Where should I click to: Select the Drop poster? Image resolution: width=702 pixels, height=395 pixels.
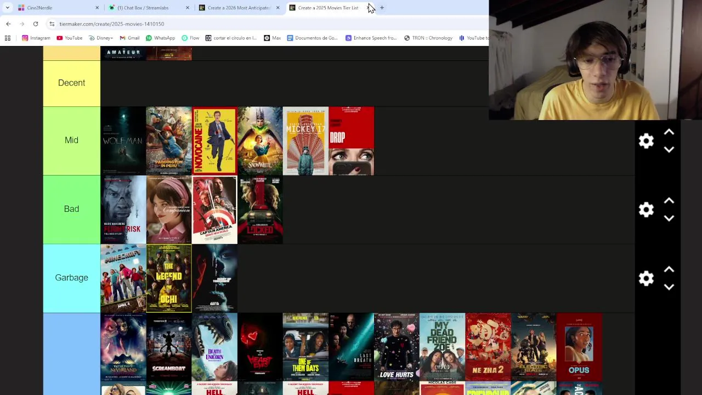click(x=351, y=141)
